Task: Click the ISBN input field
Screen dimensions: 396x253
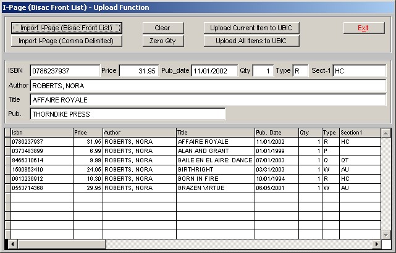Action: [65, 71]
